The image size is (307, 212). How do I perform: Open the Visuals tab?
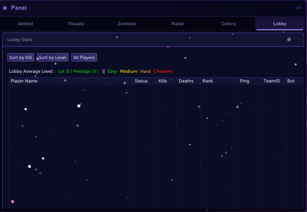pos(76,24)
